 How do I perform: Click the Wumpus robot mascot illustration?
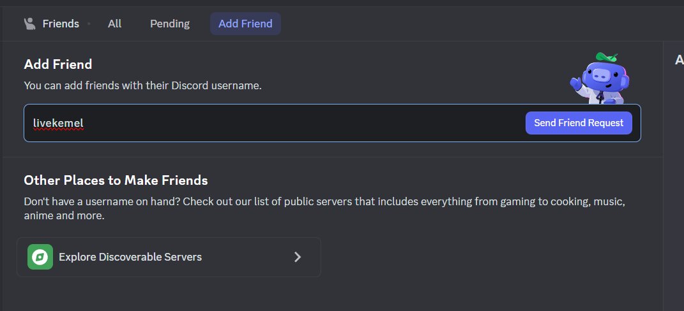(x=600, y=78)
